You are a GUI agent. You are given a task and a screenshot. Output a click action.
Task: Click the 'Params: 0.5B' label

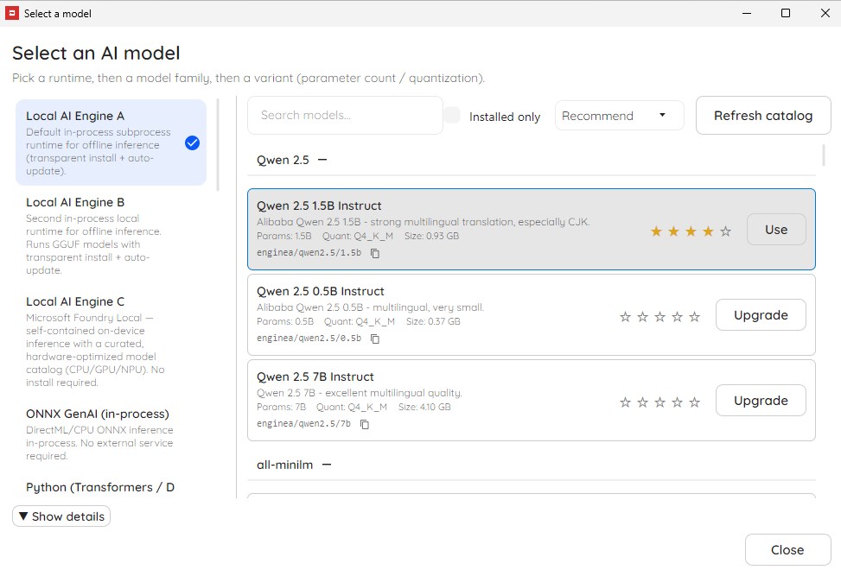point(285,321)
